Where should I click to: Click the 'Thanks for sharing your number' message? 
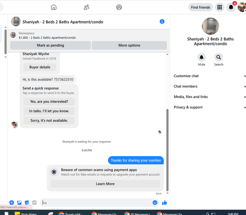coord(136,161)
